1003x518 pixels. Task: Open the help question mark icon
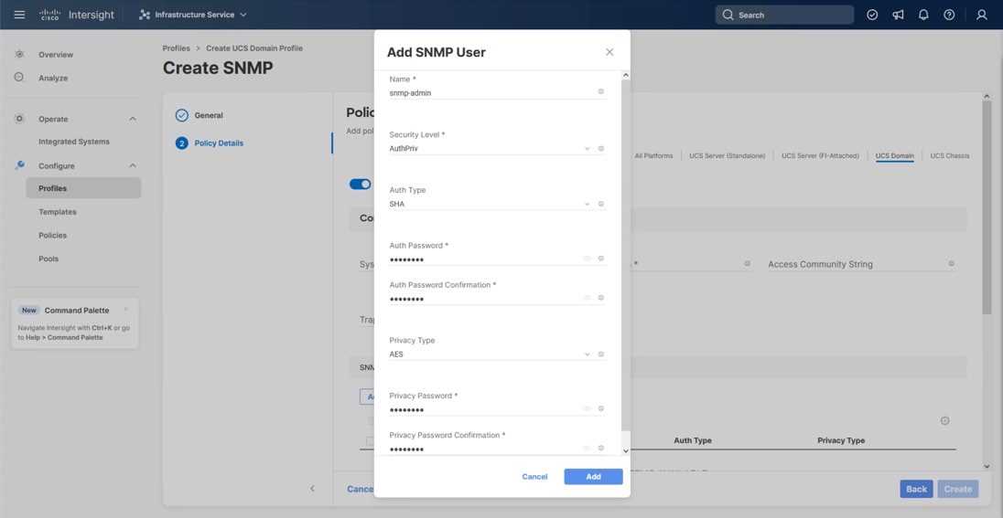[949, 15]
